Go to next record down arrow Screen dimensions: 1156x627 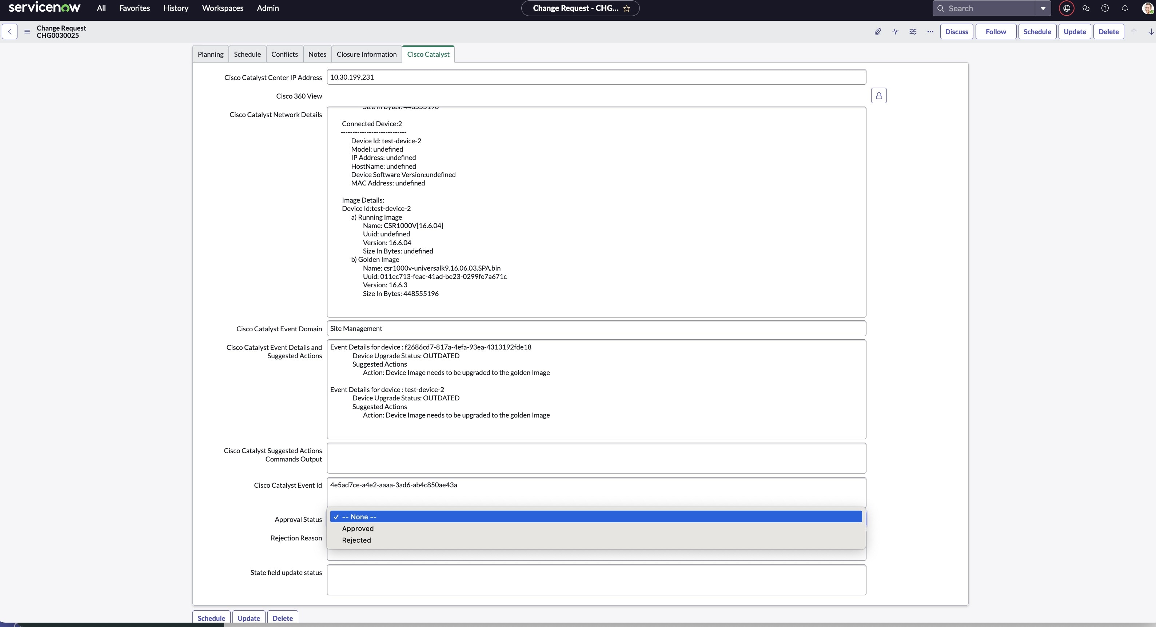(1151, 31)
